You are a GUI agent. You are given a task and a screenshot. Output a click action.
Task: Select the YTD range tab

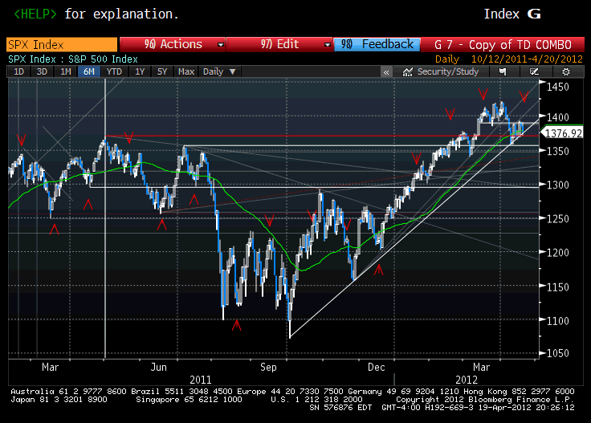(x=114, y=71)
